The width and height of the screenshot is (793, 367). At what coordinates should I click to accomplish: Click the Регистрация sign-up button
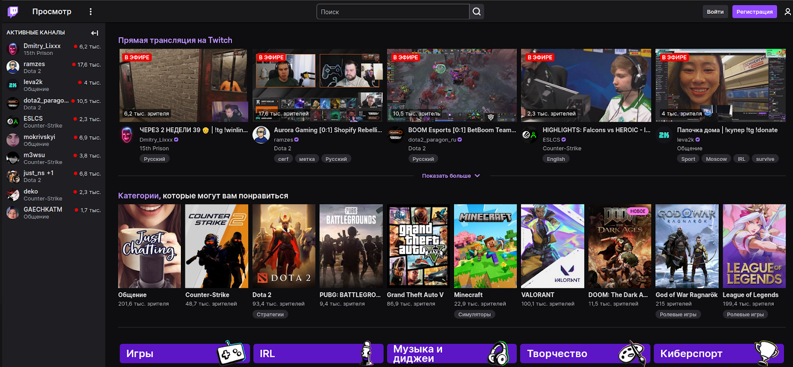click(754, 11)
